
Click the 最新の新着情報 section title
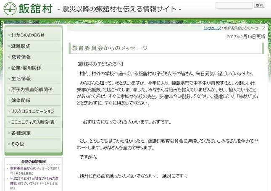click(x=34, y=162)
